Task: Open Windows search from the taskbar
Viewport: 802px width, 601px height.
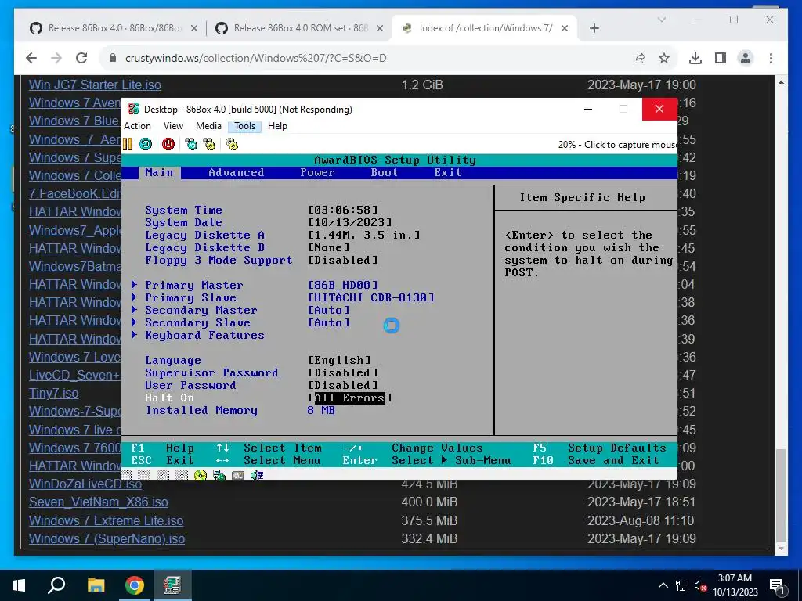Action: pos(56,585)
